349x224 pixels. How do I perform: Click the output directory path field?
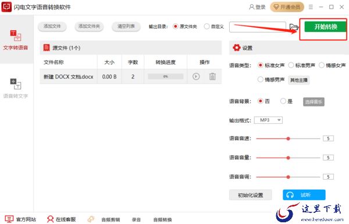click(258, 27)
